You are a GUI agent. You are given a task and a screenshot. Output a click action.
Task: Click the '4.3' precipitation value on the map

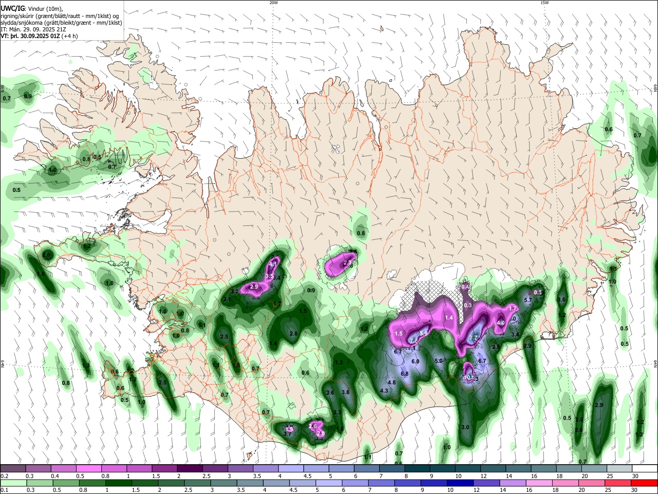[x=384, y=391]
